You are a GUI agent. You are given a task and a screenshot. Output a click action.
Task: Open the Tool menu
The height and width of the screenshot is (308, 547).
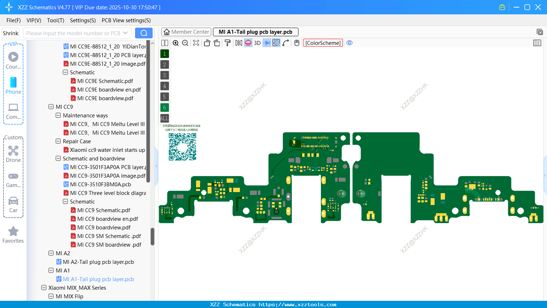[x=55, y=20]
